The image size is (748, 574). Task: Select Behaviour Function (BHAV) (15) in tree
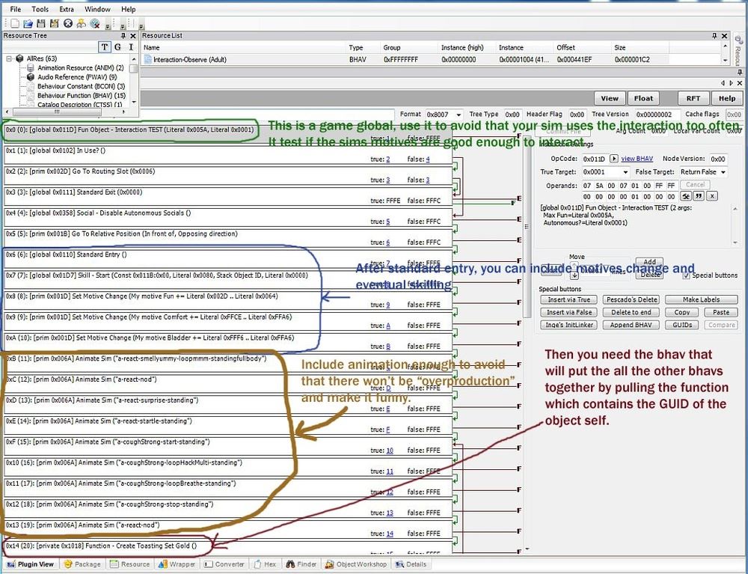81,96
